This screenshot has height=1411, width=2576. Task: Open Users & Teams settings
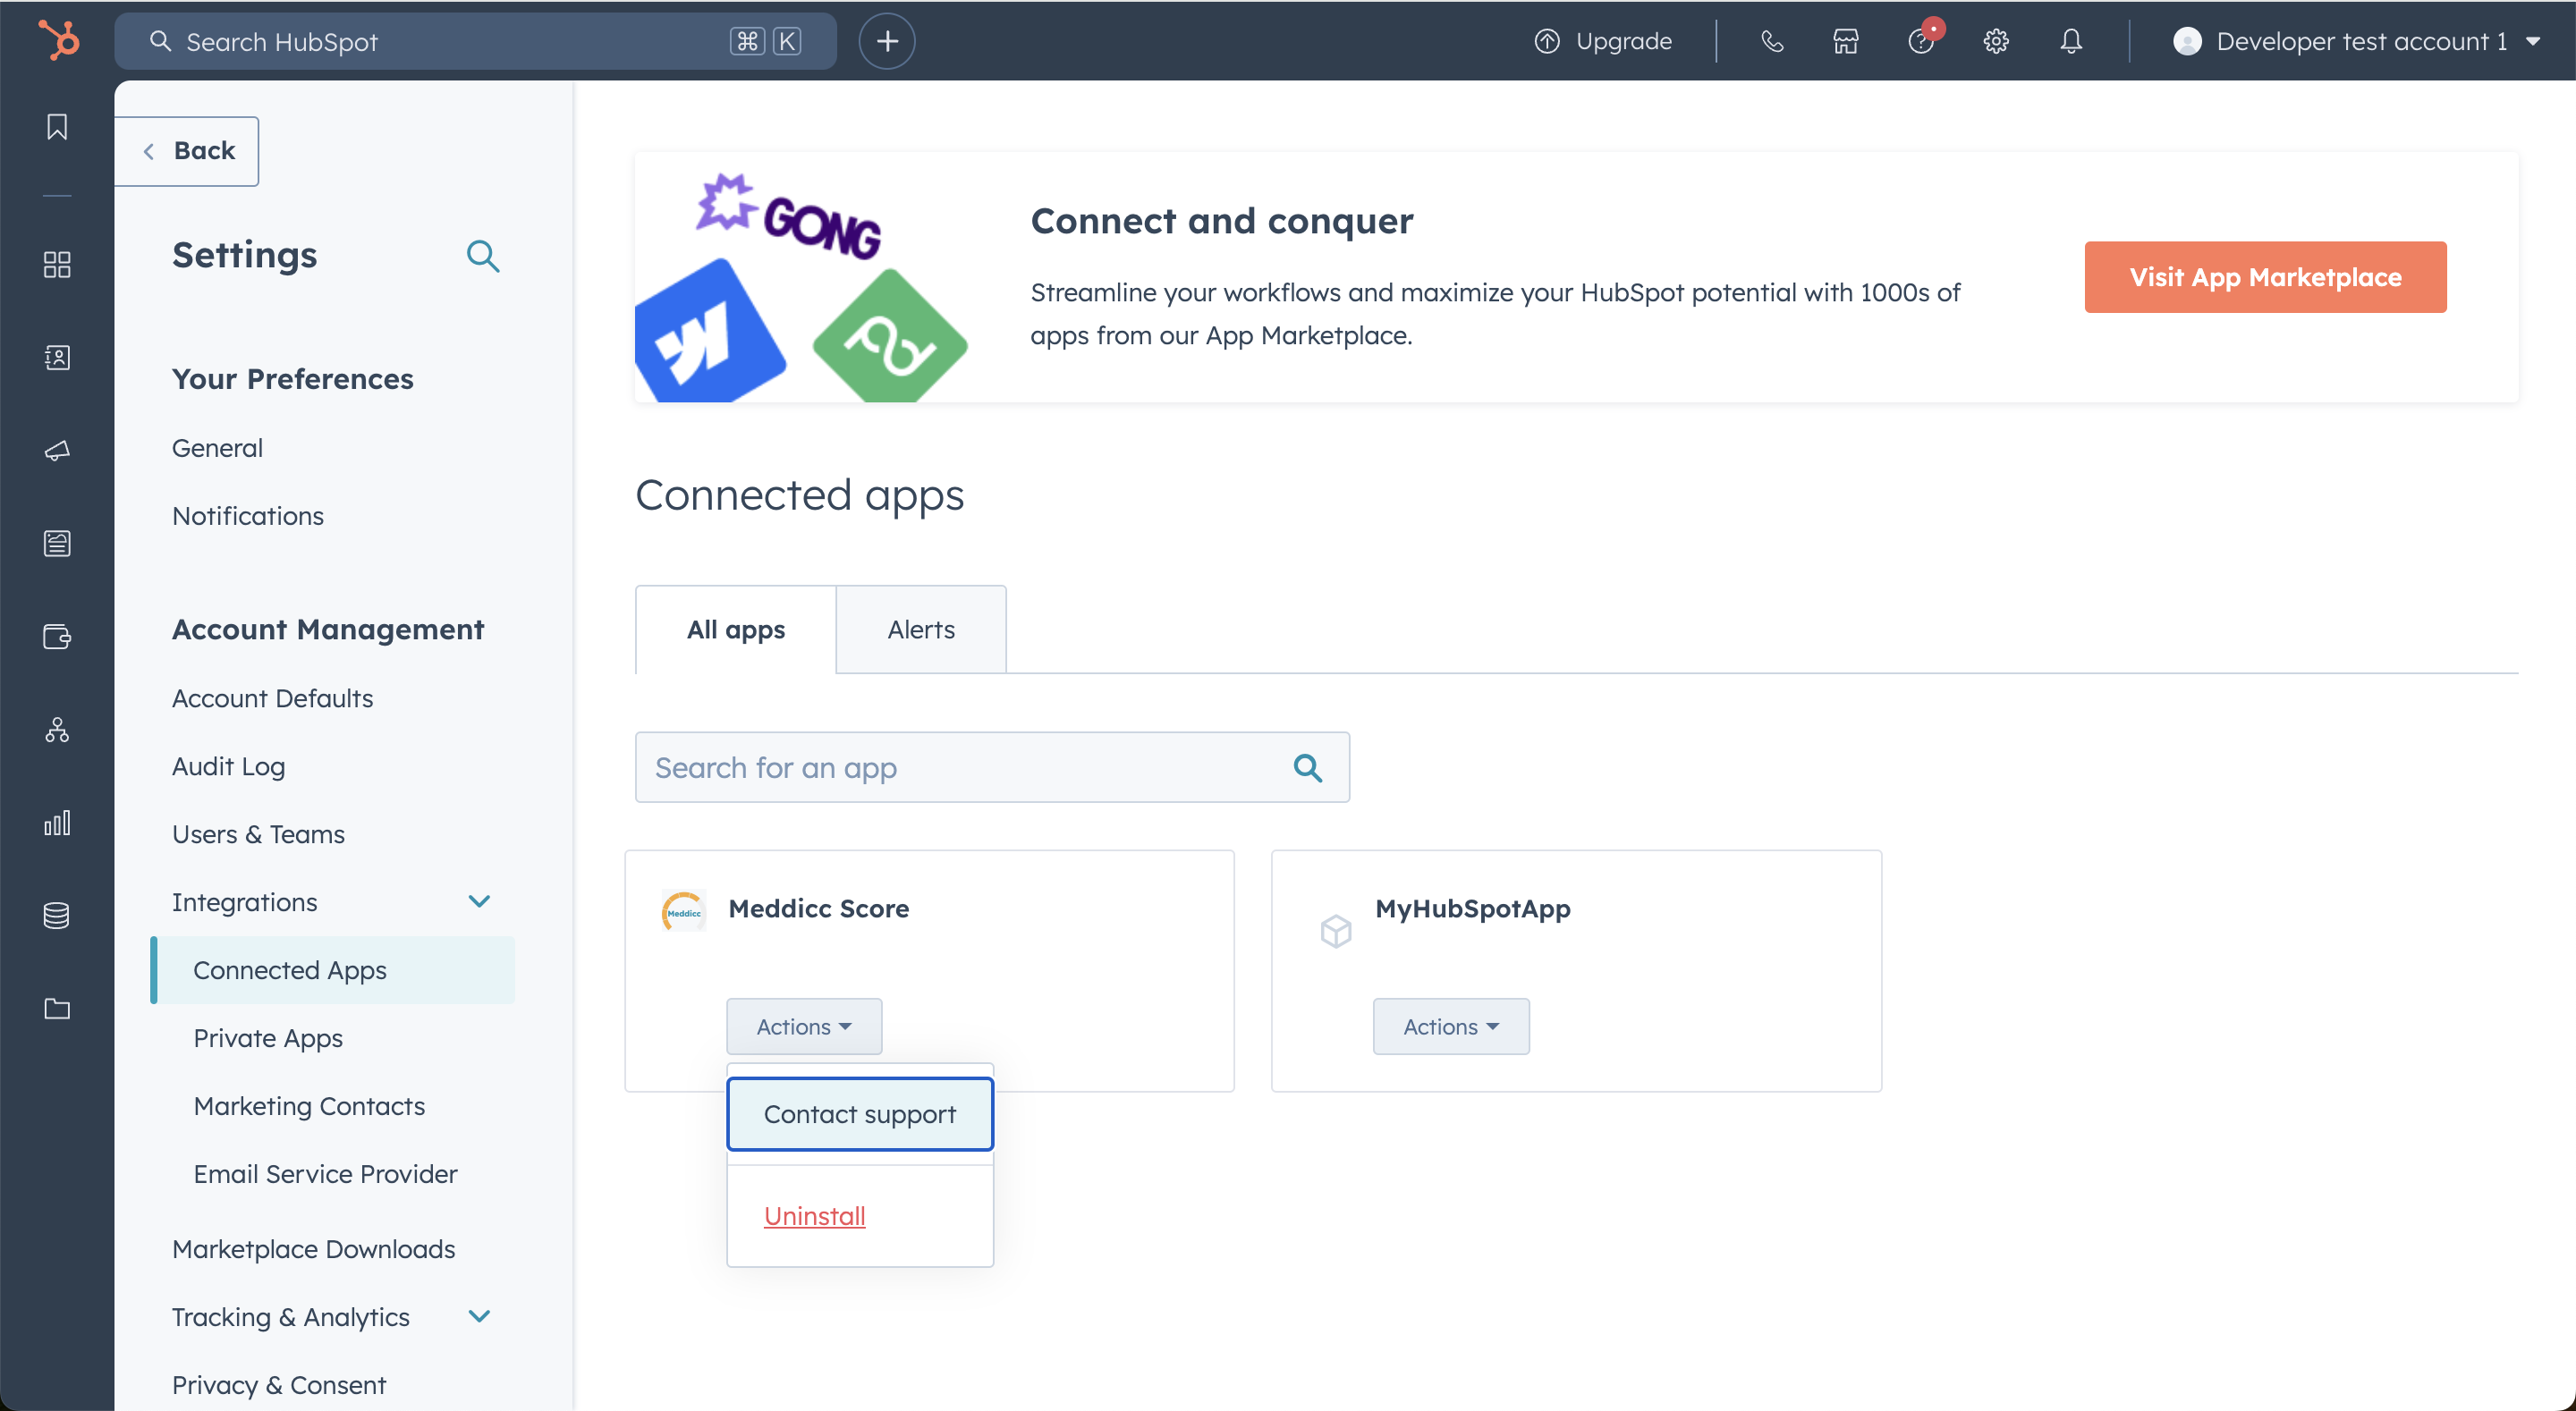pyautogui.click(x=258, y=834)
